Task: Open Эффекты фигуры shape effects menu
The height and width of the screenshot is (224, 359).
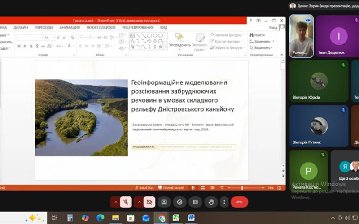Action: (227, 48)
